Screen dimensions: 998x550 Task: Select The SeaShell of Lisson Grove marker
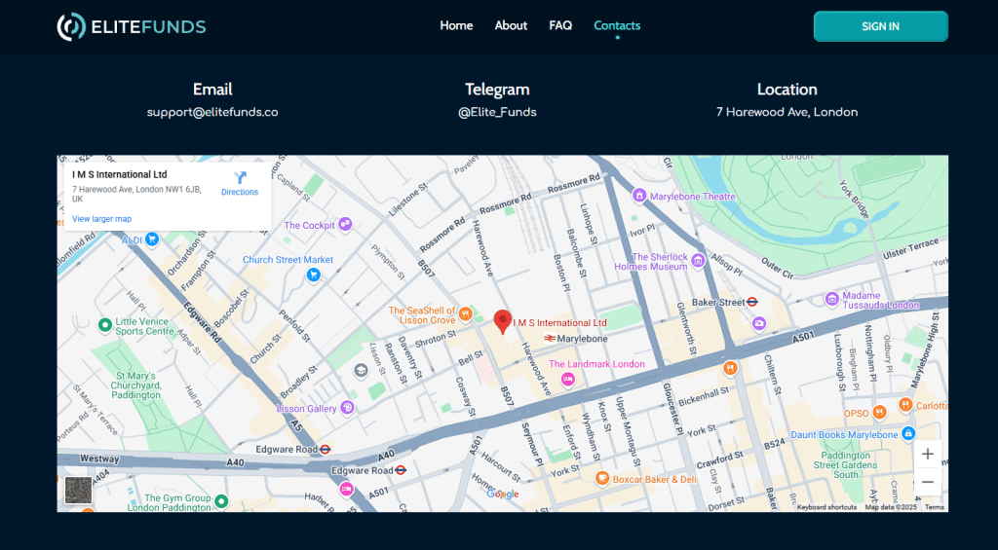click(x=467, y=313)
